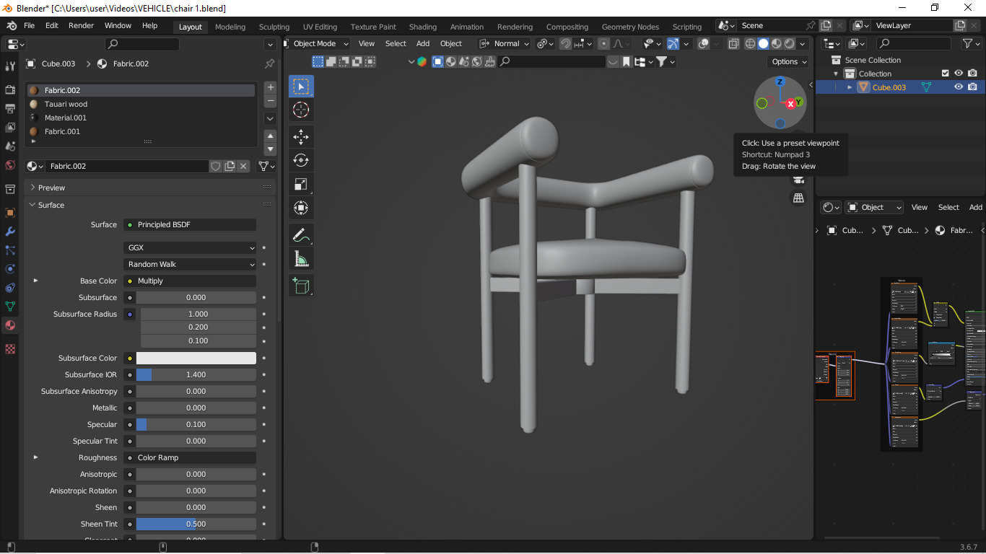Switch to the UV Editing workspace tab
The width and height of the screenshot is (986, 554).
pyautogui.click(x=320, y=27)
